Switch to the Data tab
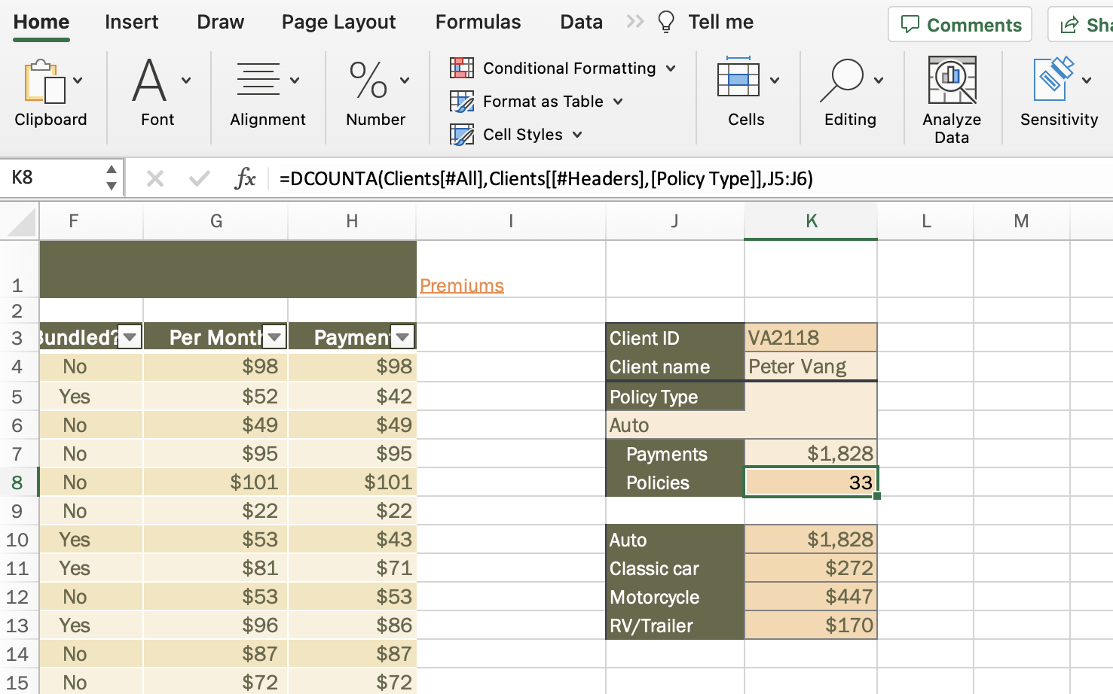Viewport: 1113px width, 694px height. tap(581, 23)
